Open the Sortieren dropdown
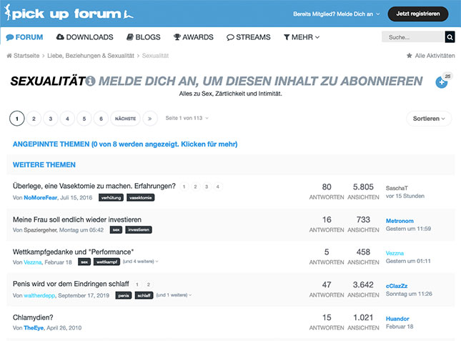 tap(429, 119)
